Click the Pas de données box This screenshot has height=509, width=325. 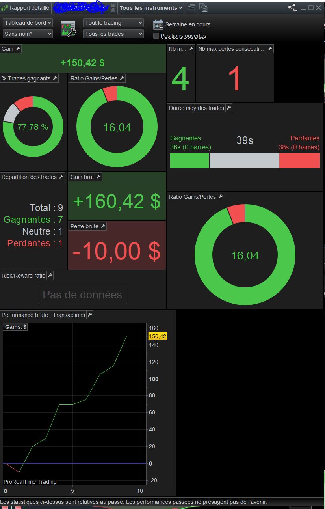click(82, 295)
